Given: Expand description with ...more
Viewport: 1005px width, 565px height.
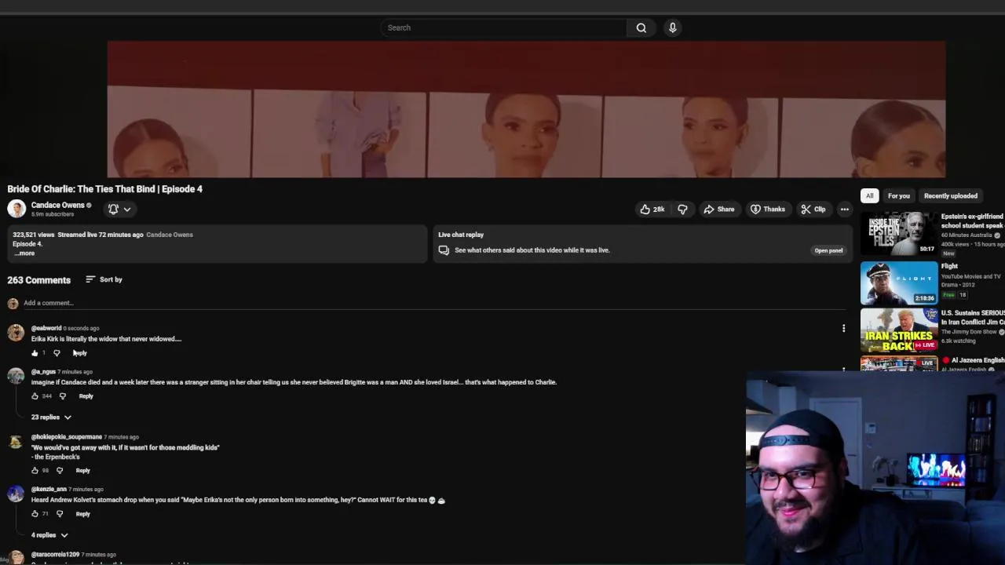Looking at the screenshot, I should [x=24, y=253].
